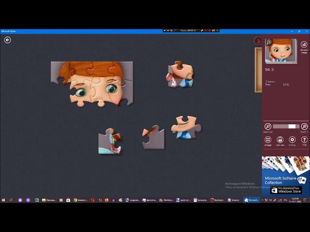Open the reference image thumbnail
The width and height of the screenshot is (310, 232).
click(x=281, y=51)
